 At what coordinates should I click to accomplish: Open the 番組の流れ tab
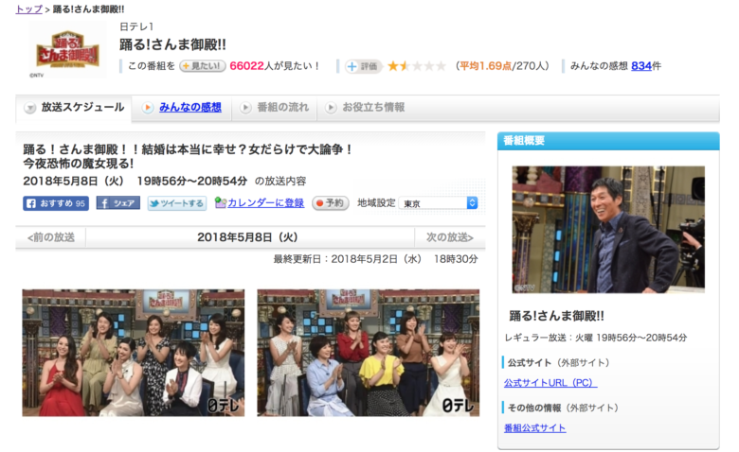pyautogui.click(x=282, y=107)
